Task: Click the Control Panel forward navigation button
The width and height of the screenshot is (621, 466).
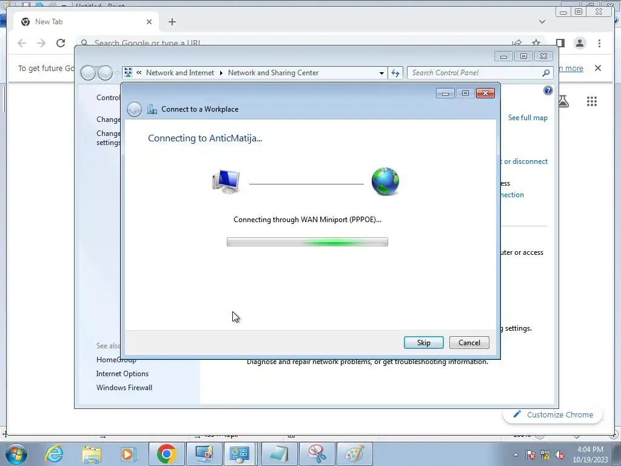Action: pyautogui.click(x=105, y=73)
